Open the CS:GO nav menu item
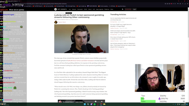189x106 pixels. pos(85,9)
